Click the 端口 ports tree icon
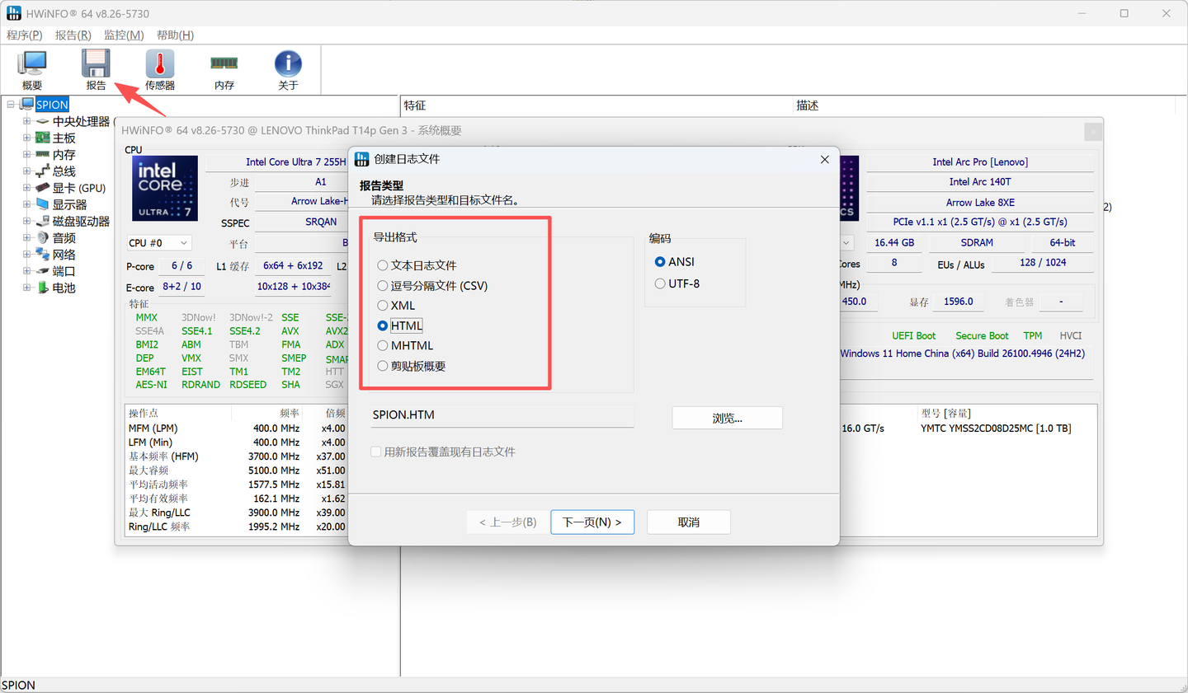 [x=43, y=270]
